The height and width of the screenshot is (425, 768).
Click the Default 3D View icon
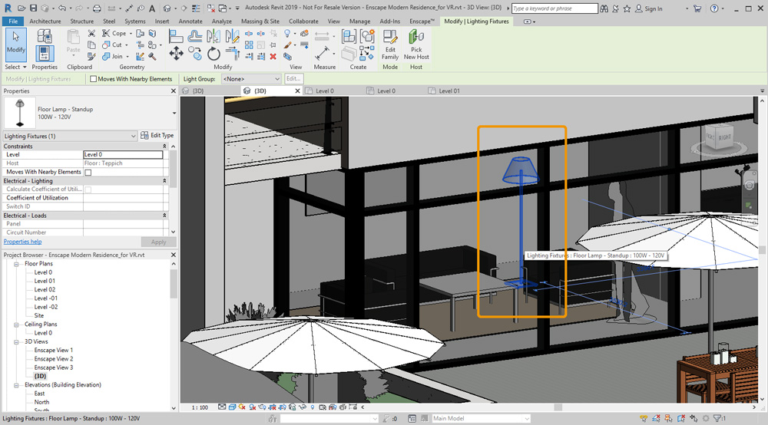(x=167, y=8)
